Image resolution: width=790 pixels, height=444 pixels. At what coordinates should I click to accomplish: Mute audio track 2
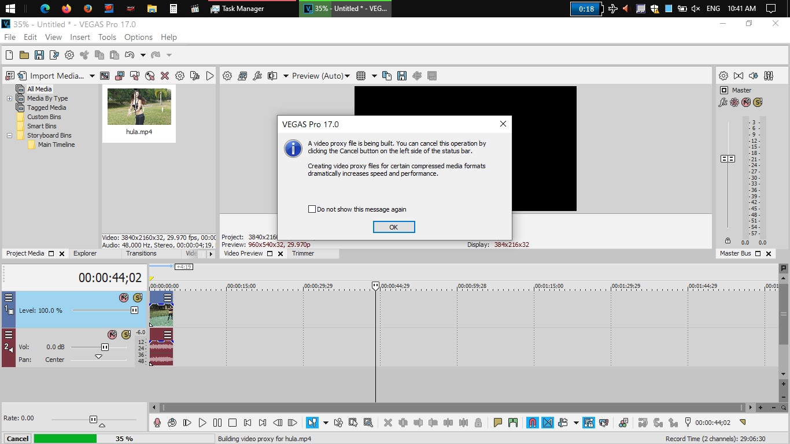click(x=113, y=335)
